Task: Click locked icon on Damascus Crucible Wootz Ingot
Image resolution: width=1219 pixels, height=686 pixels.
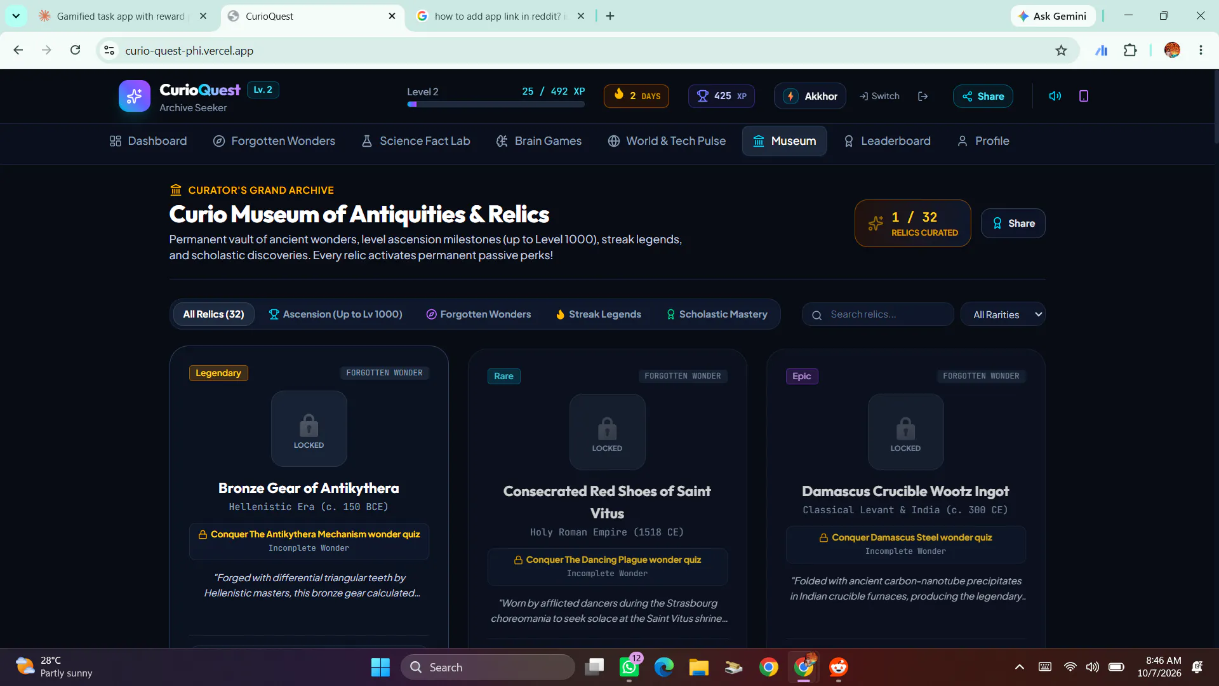Action: pyautogui.click(x=906, y=432)
